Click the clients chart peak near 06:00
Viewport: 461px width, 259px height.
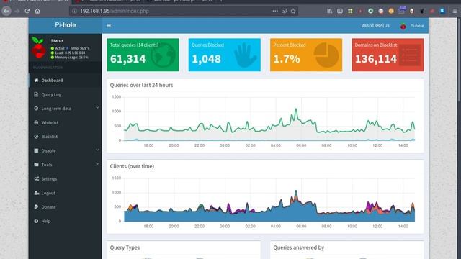coord(296,191)
